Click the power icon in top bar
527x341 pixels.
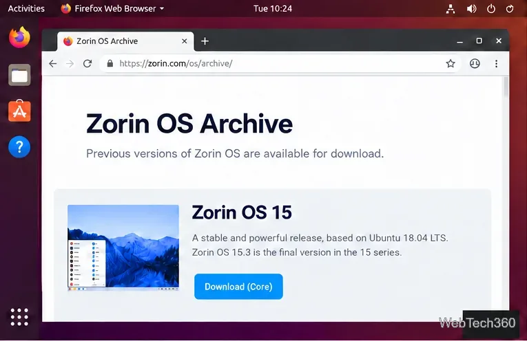[x=491, y=9]
